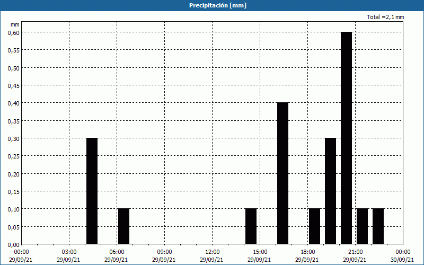Click the 0,40 y-axis label
424x265 pixels.
point(14,103)
